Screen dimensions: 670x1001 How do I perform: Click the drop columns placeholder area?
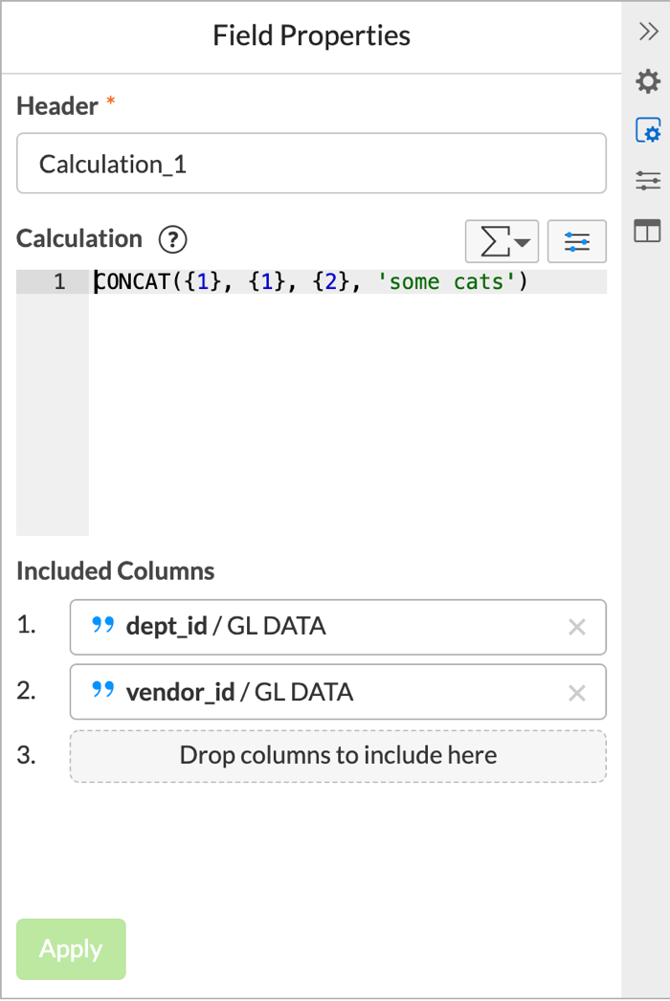(x=337, y=755)
